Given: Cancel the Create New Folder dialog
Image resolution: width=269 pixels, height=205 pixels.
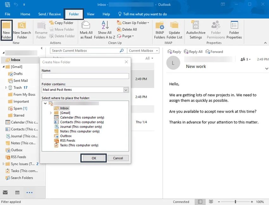Looking at the screenshot, I should 118,158.
